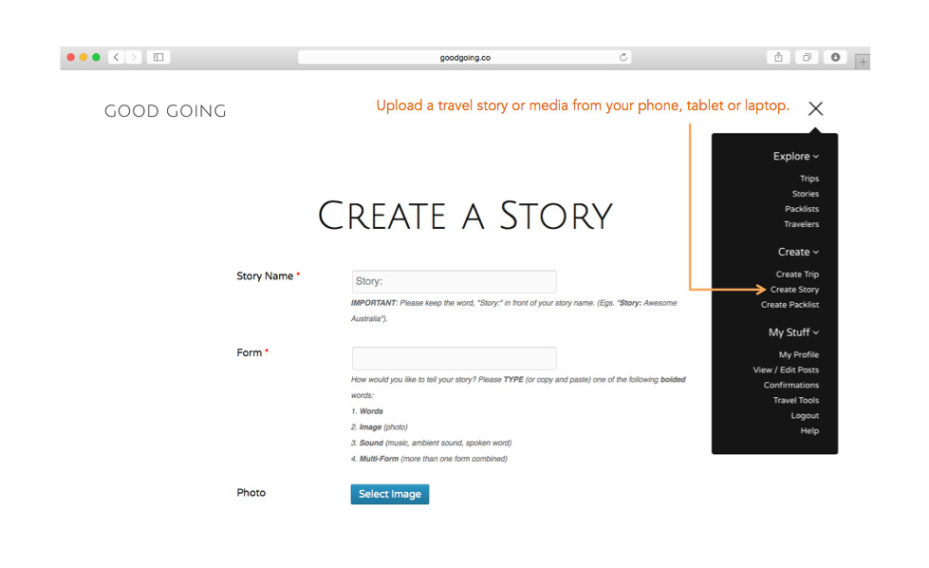Toggle the Safari sidebar icon
This screenshot has width=929, height=568.
(x=158, y=57)
